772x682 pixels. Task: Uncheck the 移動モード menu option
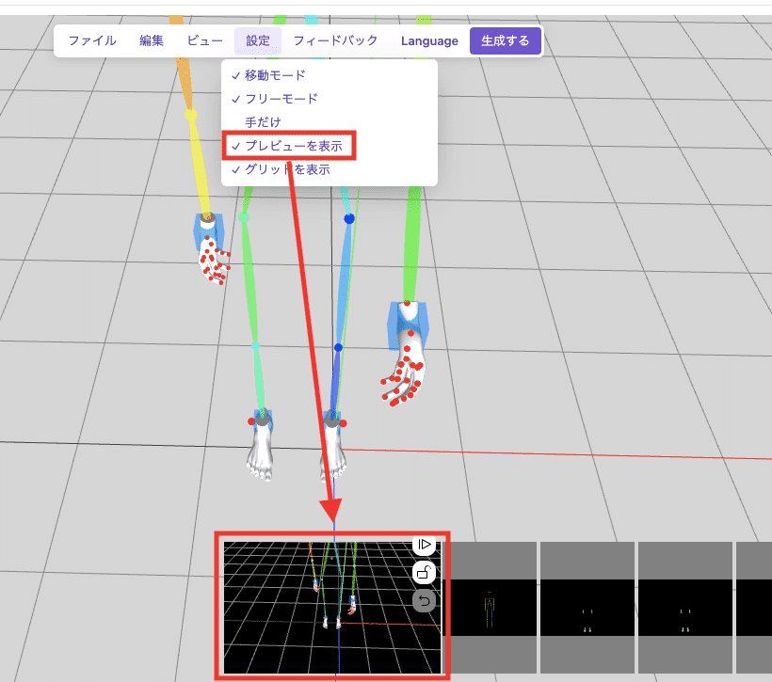(x=276, y=75)
